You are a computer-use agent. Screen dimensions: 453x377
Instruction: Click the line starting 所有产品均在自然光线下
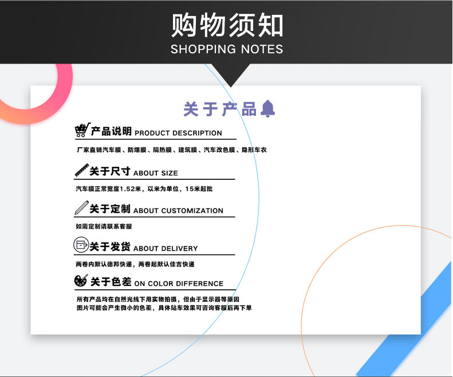157,299
